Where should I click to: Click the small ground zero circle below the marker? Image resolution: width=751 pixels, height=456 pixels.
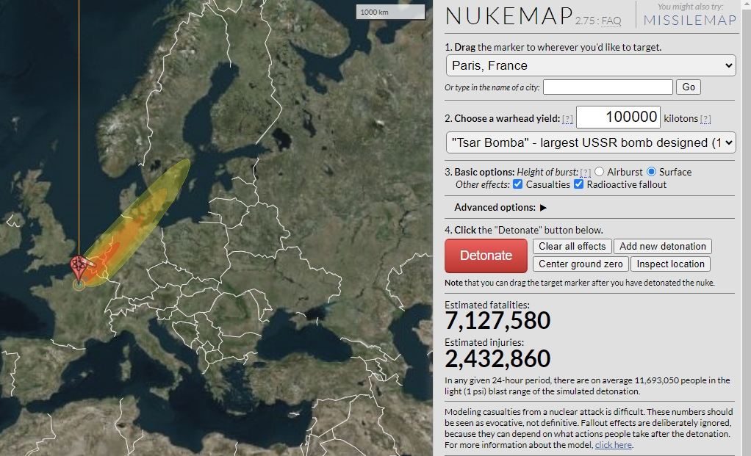(x=79, y=285)
